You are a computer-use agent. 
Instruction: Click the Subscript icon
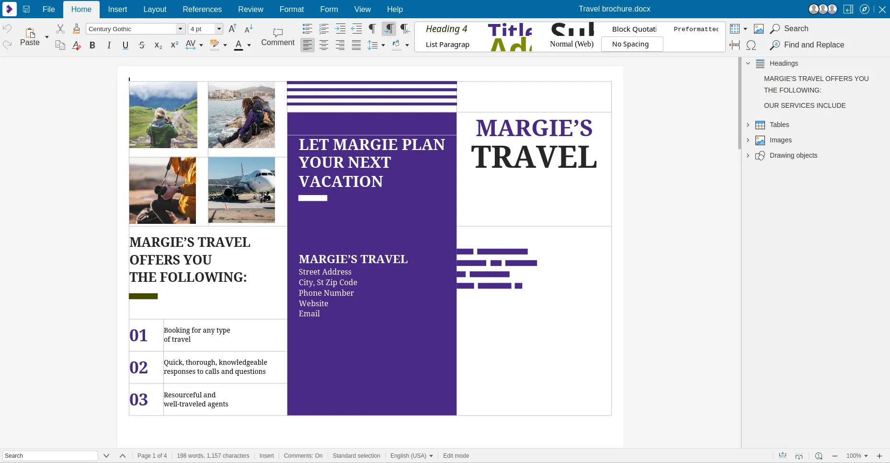coord(158,45)
